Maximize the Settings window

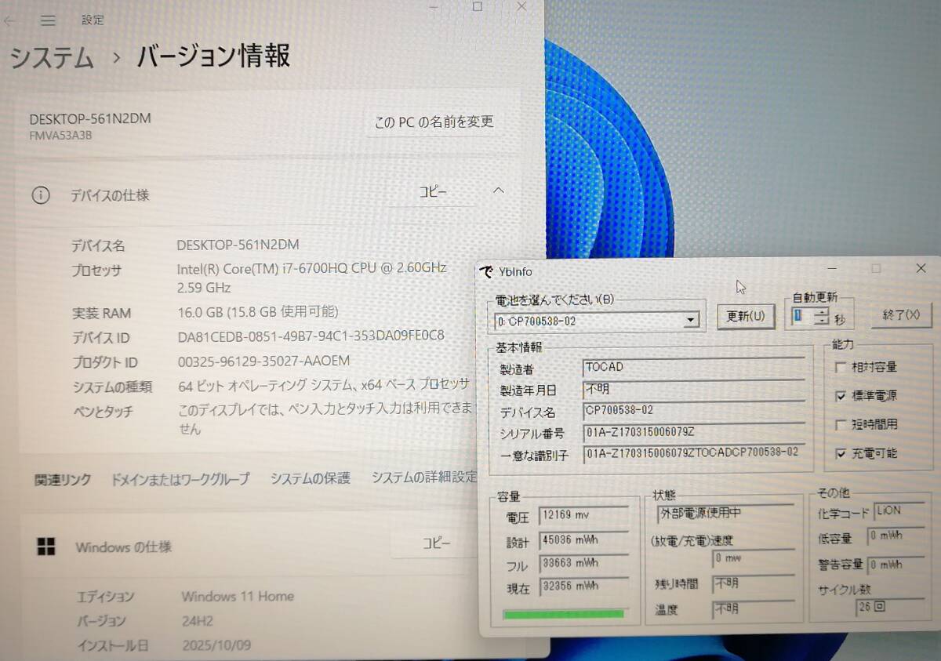pos(478,6)
